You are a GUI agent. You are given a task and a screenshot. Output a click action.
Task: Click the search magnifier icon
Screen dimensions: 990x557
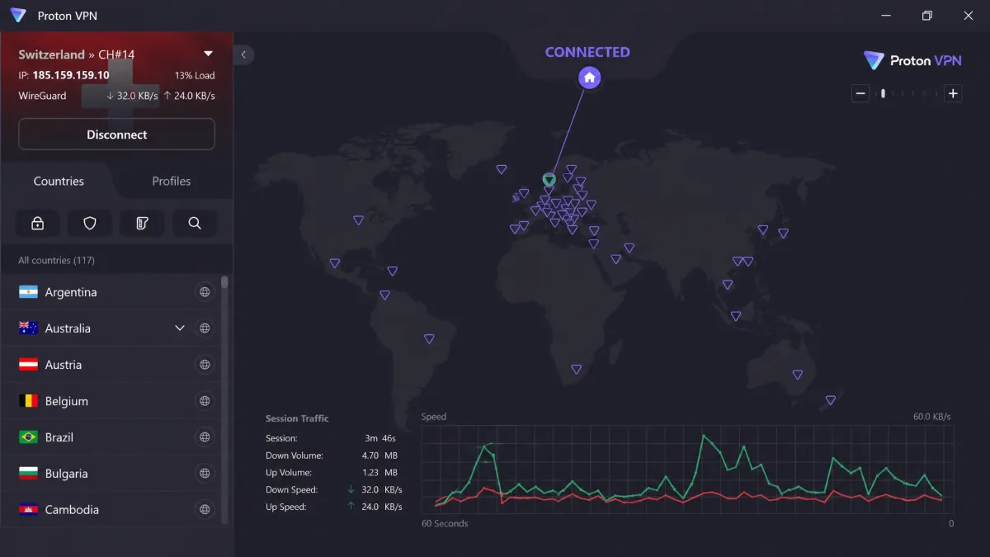click(x=195, y=223)
